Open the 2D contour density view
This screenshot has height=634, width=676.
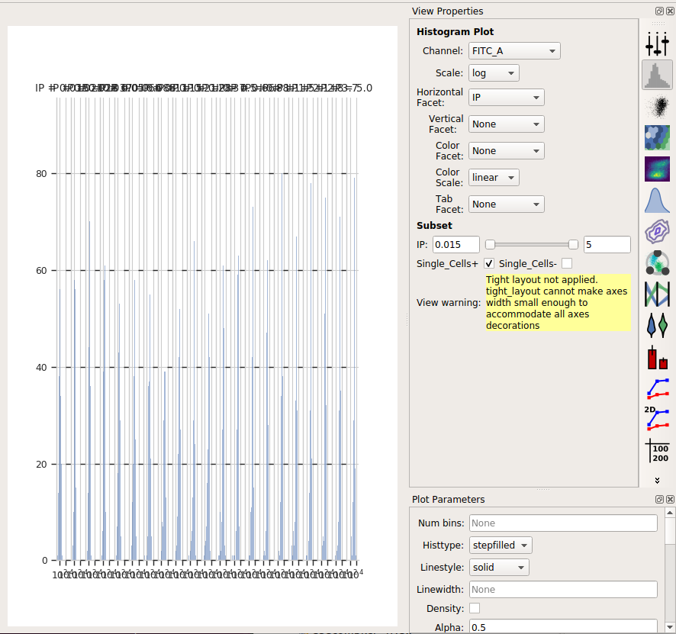click(x=657, y=231)
